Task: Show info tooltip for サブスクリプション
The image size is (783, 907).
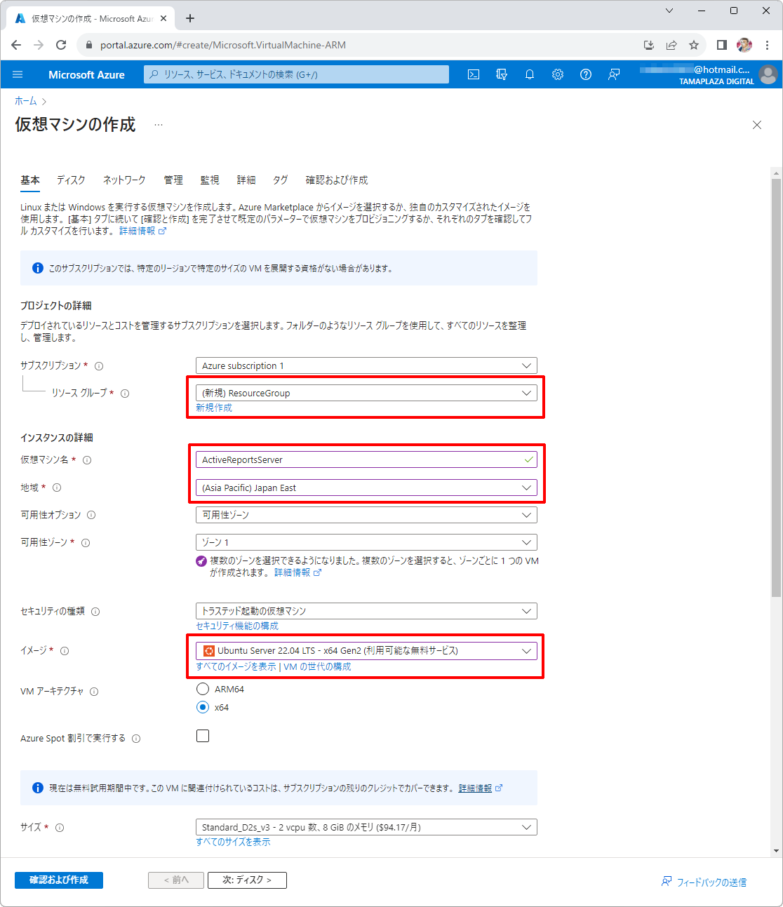Action: (99, 366)
